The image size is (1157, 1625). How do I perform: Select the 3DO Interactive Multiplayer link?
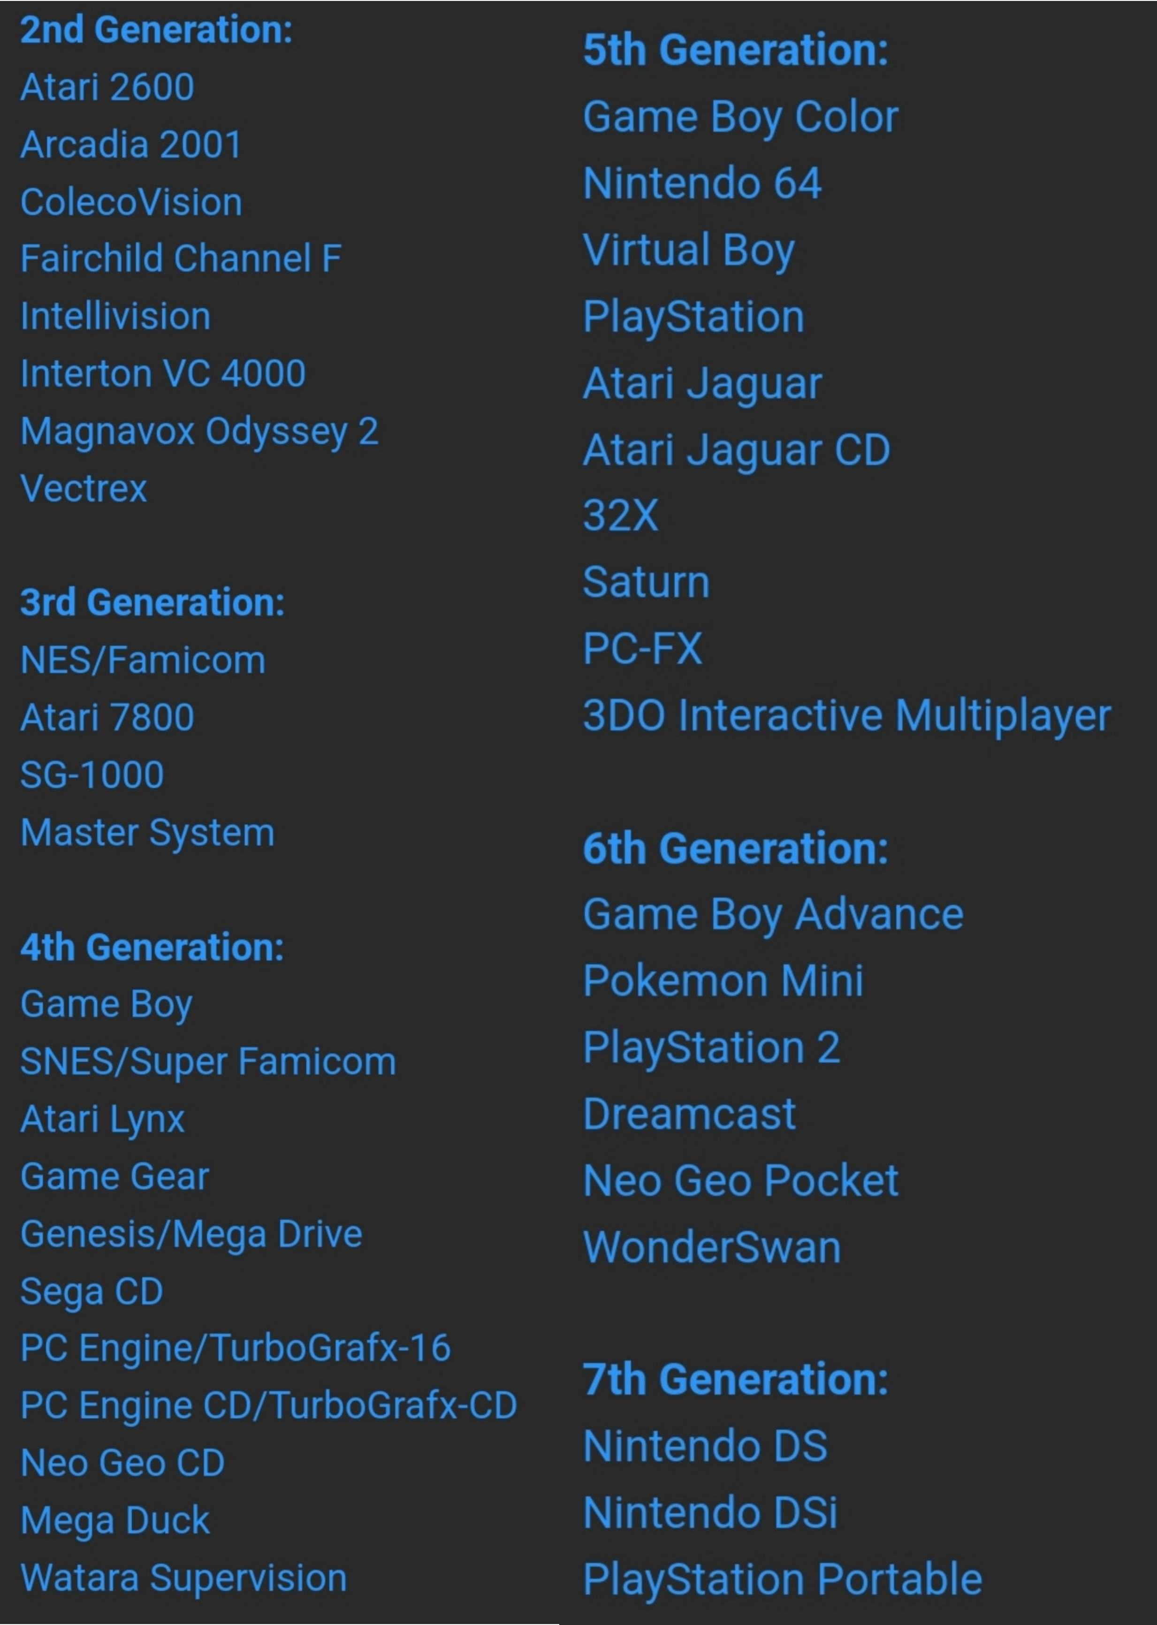(x=846, y=716)
